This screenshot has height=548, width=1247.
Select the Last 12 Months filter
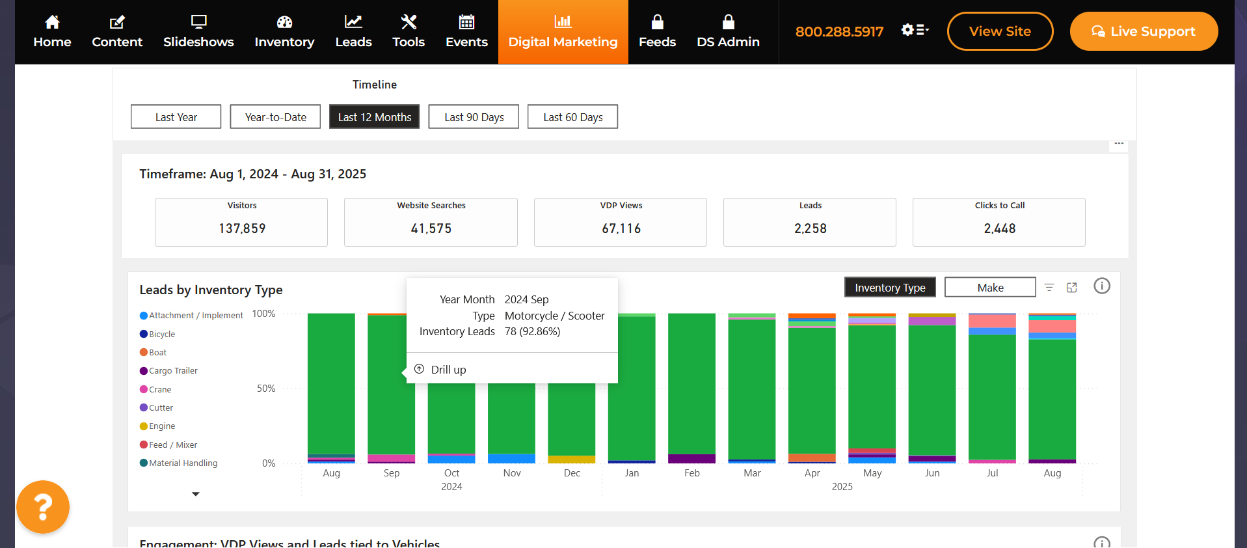point(375,117)
